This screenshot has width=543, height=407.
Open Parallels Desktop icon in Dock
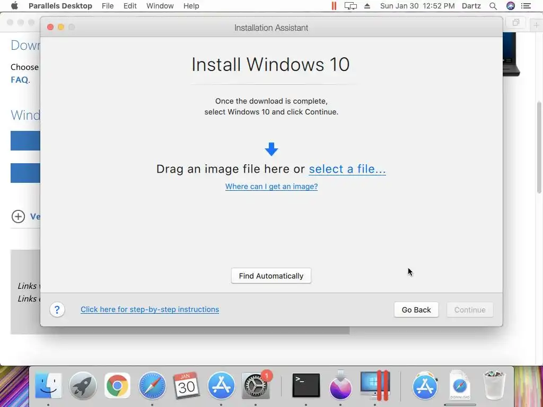(375, 385)
